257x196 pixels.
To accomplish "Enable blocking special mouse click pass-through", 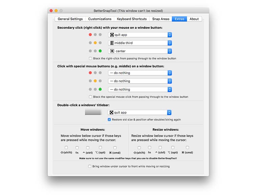I will point(90,97).
